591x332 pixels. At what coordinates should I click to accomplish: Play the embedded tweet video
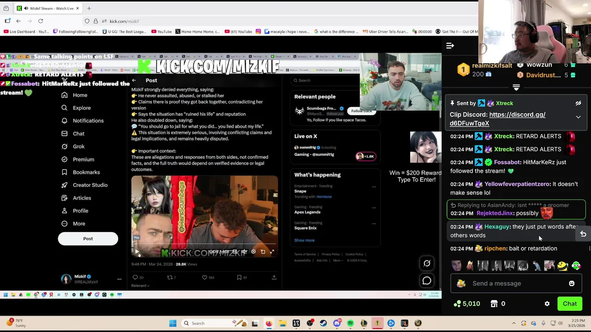[137, 252]
